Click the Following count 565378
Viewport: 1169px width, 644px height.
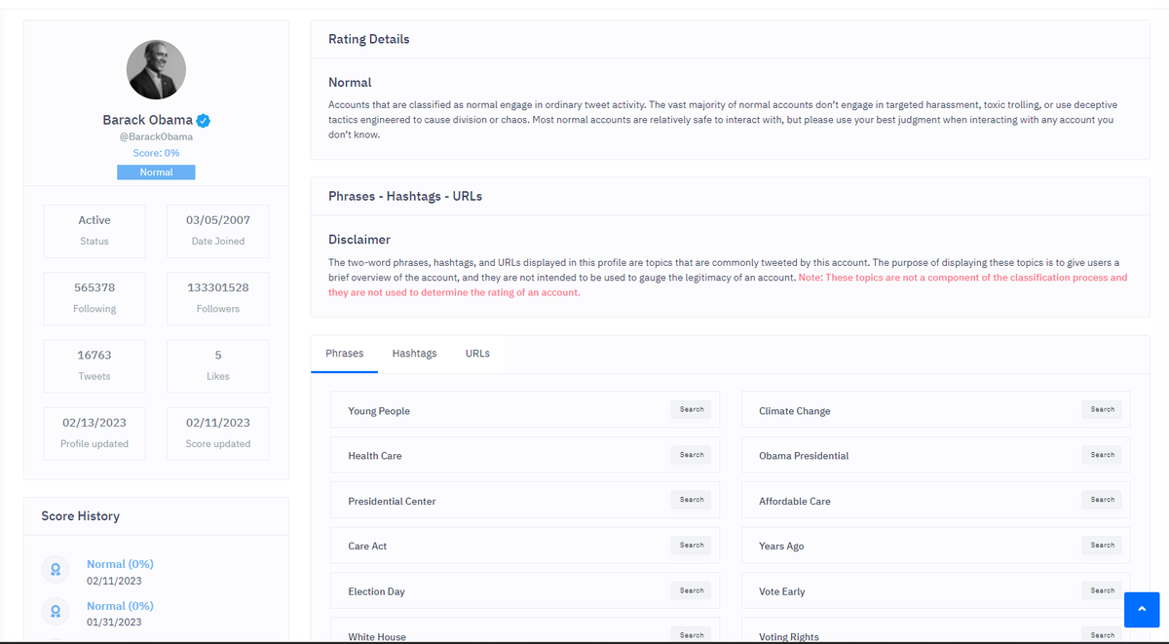[94, 287]
